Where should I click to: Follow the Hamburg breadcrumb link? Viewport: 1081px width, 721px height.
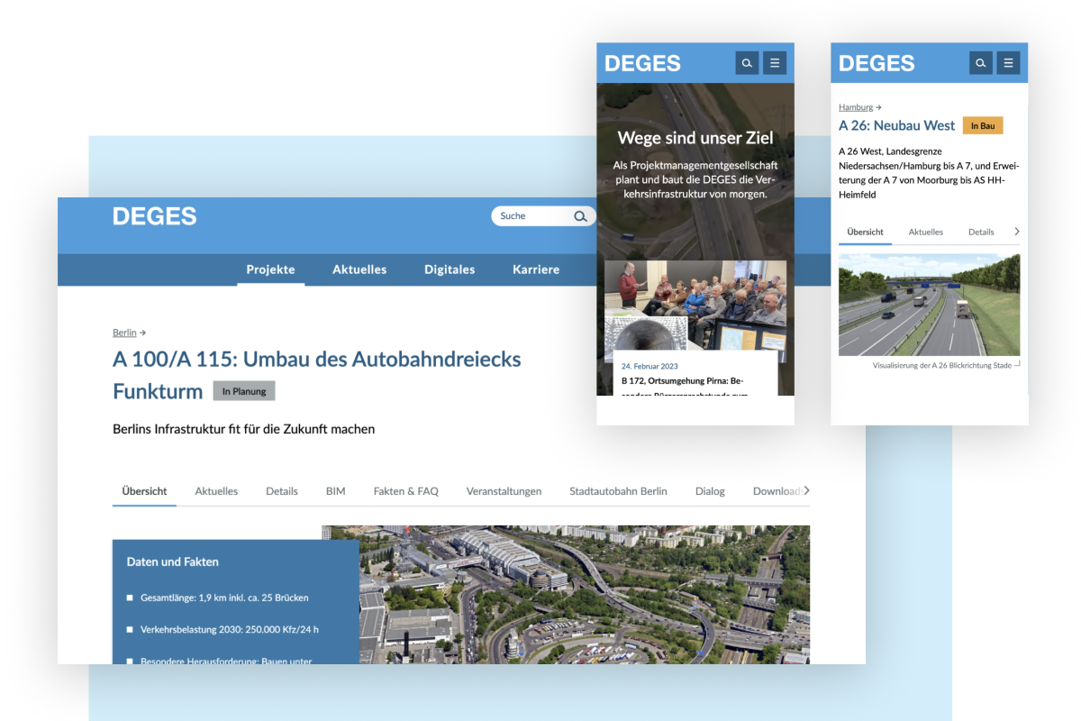(x=856, y=107)
